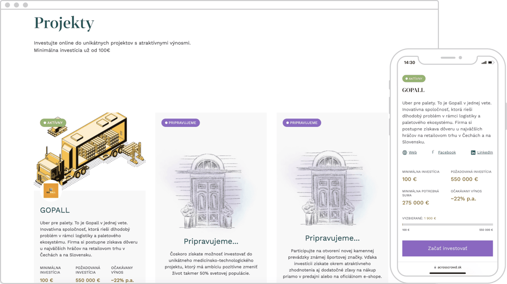The height and width of the screenshot is (284, 507).
Task: Click PRIPRAVUJEME badge on medical project card
Action: tap(180, 123)
